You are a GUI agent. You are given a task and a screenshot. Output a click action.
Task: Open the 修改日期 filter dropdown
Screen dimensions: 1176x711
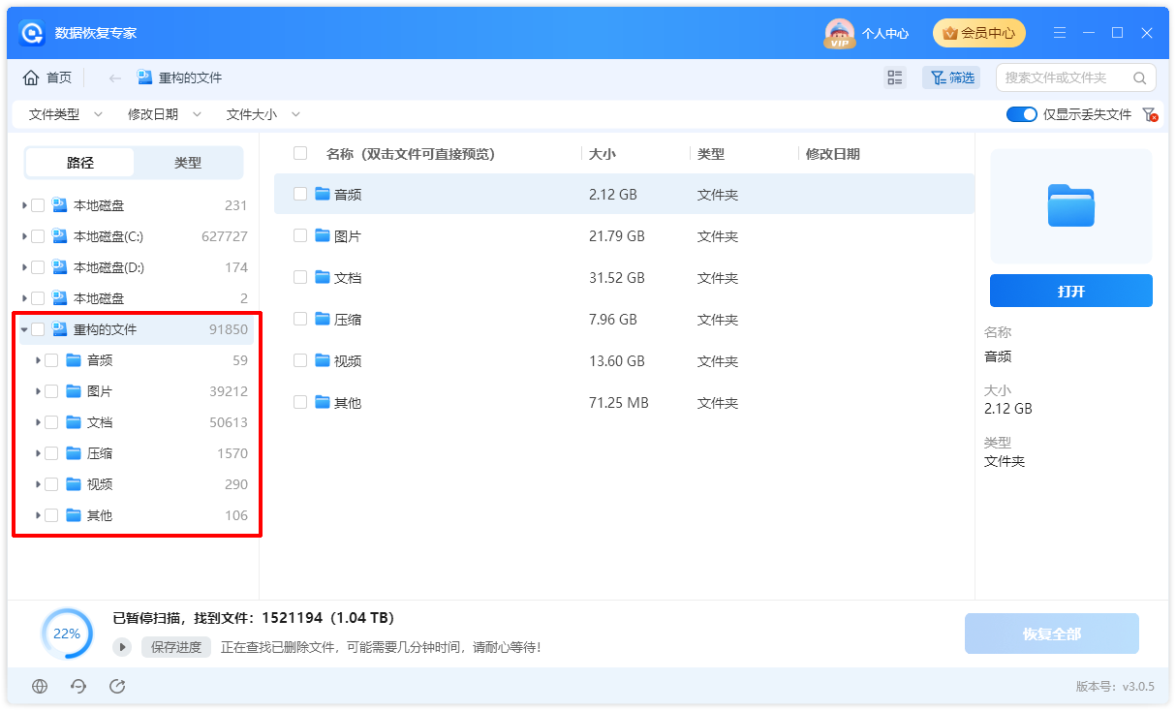click(x=164, y=114)
